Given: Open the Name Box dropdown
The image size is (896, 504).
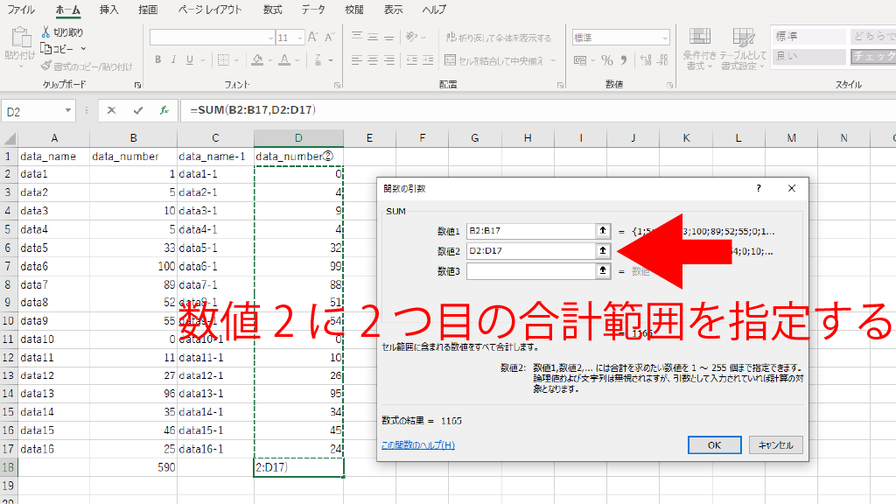Looking at the screenshot, I should (68, 112).
